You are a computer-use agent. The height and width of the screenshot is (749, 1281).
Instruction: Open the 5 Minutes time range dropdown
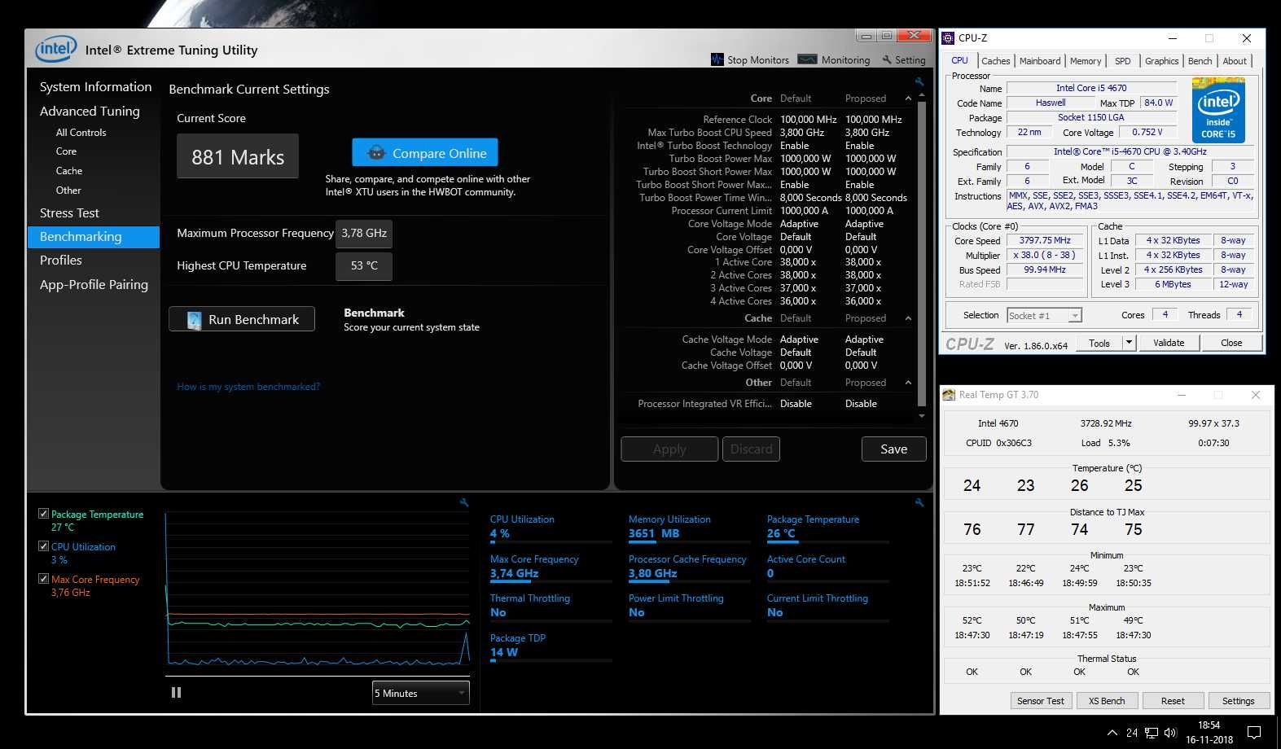click(x=421, y=693)
